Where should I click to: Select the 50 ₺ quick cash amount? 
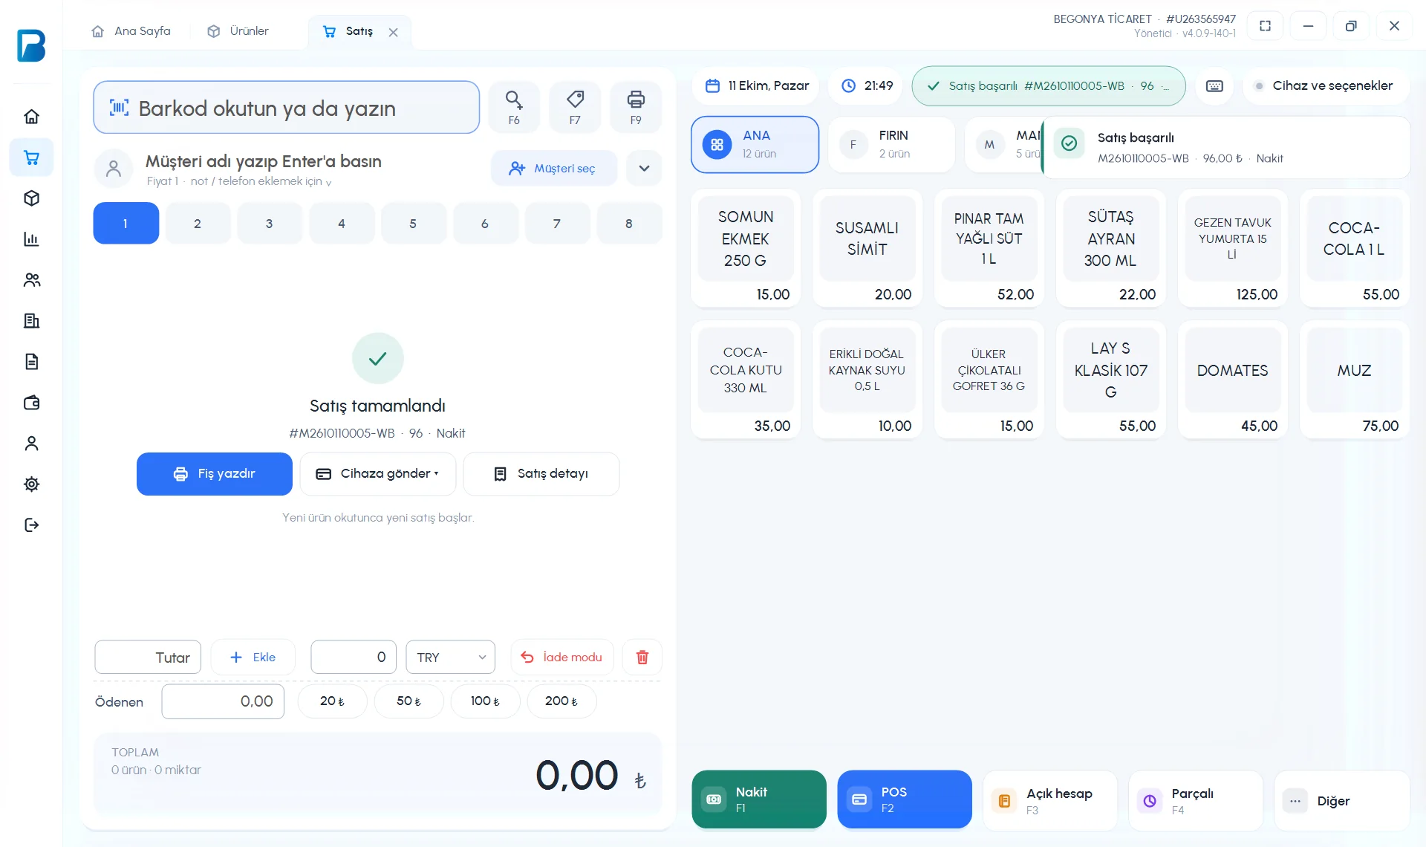coord(408,701)
